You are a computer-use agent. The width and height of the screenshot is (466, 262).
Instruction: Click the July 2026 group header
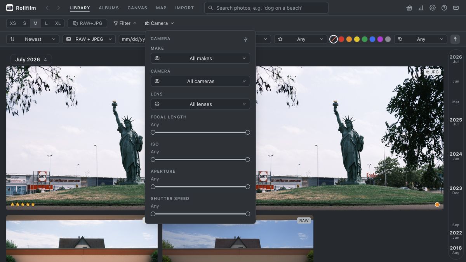(31, 59)
